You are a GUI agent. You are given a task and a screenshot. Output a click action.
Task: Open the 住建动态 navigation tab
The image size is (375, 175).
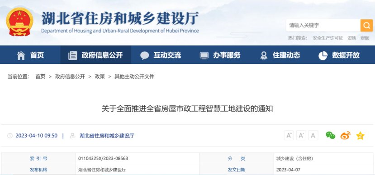click(280, 55)
